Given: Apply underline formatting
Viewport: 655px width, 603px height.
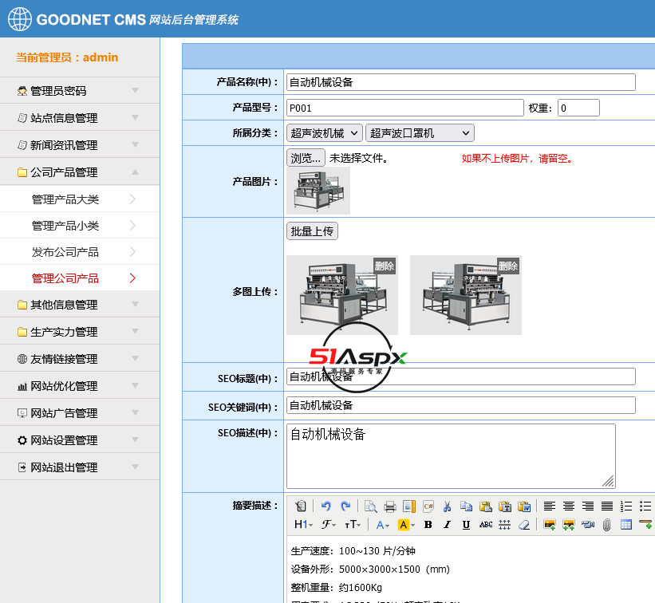Looking at the screenshot, I should 466,525.
